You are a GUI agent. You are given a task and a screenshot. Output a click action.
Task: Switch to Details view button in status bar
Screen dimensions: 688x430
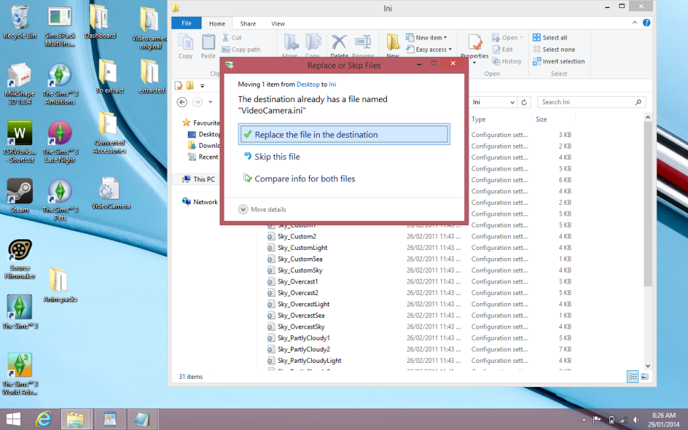coord(633,376)
